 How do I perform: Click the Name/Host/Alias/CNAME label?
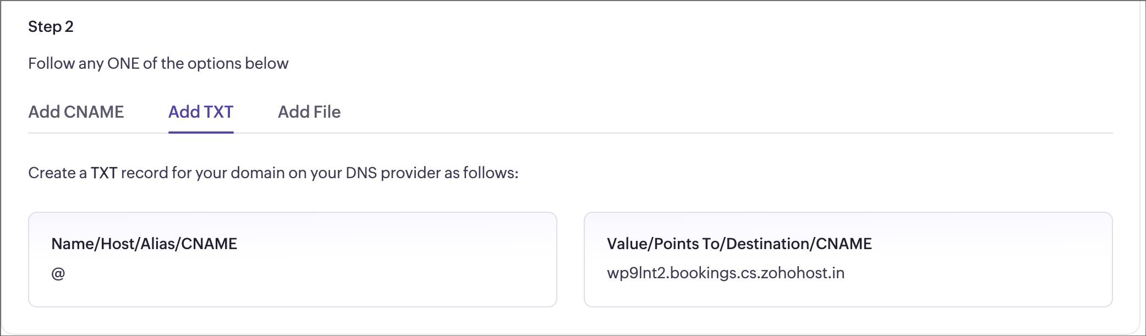144,244
